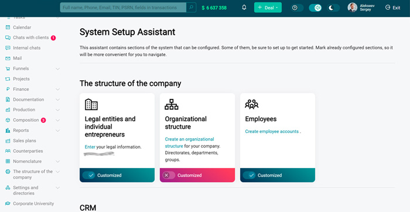This screenshot has height=212, width=410.
Task: Toggle Customized switch on Employees card
Action: (249, 175)
